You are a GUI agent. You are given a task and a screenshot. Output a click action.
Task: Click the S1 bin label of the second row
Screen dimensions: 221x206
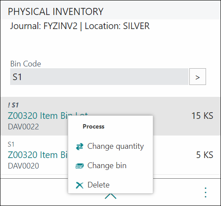coord(11,144)
